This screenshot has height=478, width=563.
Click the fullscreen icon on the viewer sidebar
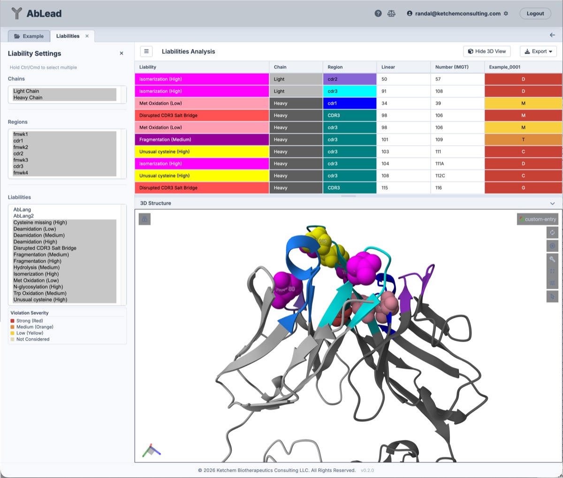tap(552, 271)
